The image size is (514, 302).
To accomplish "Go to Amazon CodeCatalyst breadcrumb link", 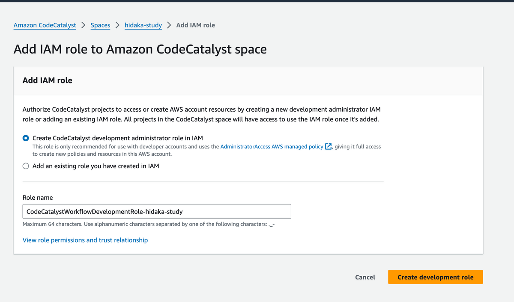I will (x=45, y=25).
